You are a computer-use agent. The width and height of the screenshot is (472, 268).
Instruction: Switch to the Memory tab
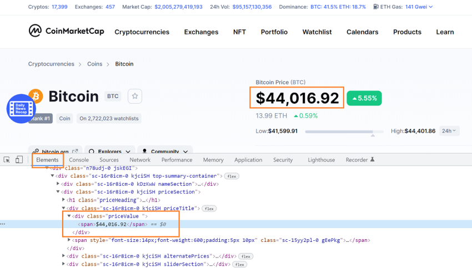pyautogui.click(x=213, y=160)
